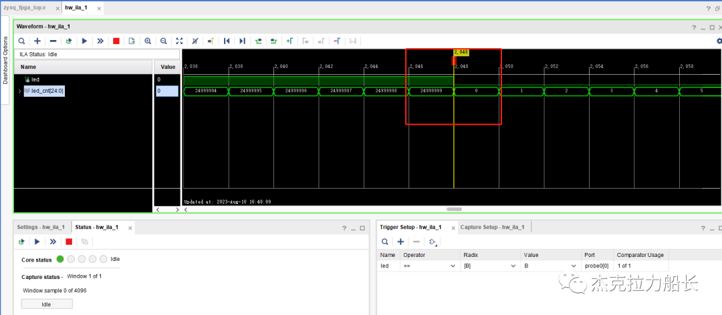The image size is (722, 315).
Task: Stop trigger using the Waveform red square
Action: click(x=116, y=41)
